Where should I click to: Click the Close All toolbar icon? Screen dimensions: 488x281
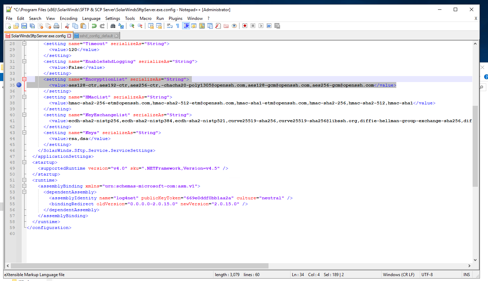point(48,26)
